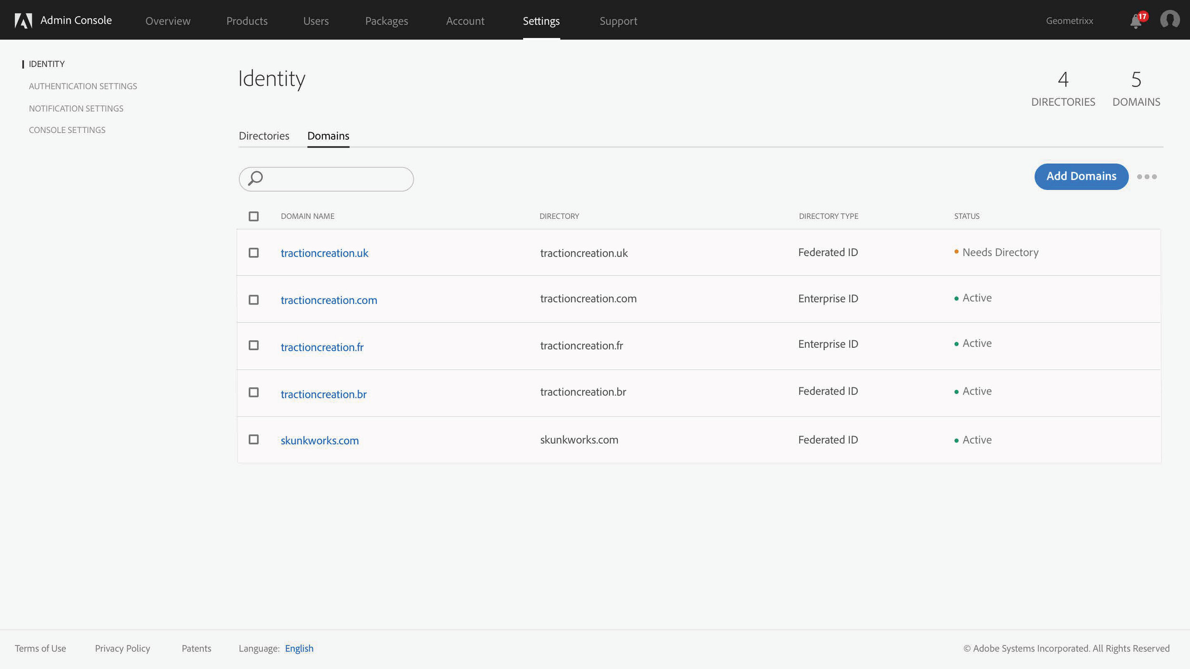Click Enterprise ID in tractioncreation.com row
1190x669 pixels.
click(828, 298)
